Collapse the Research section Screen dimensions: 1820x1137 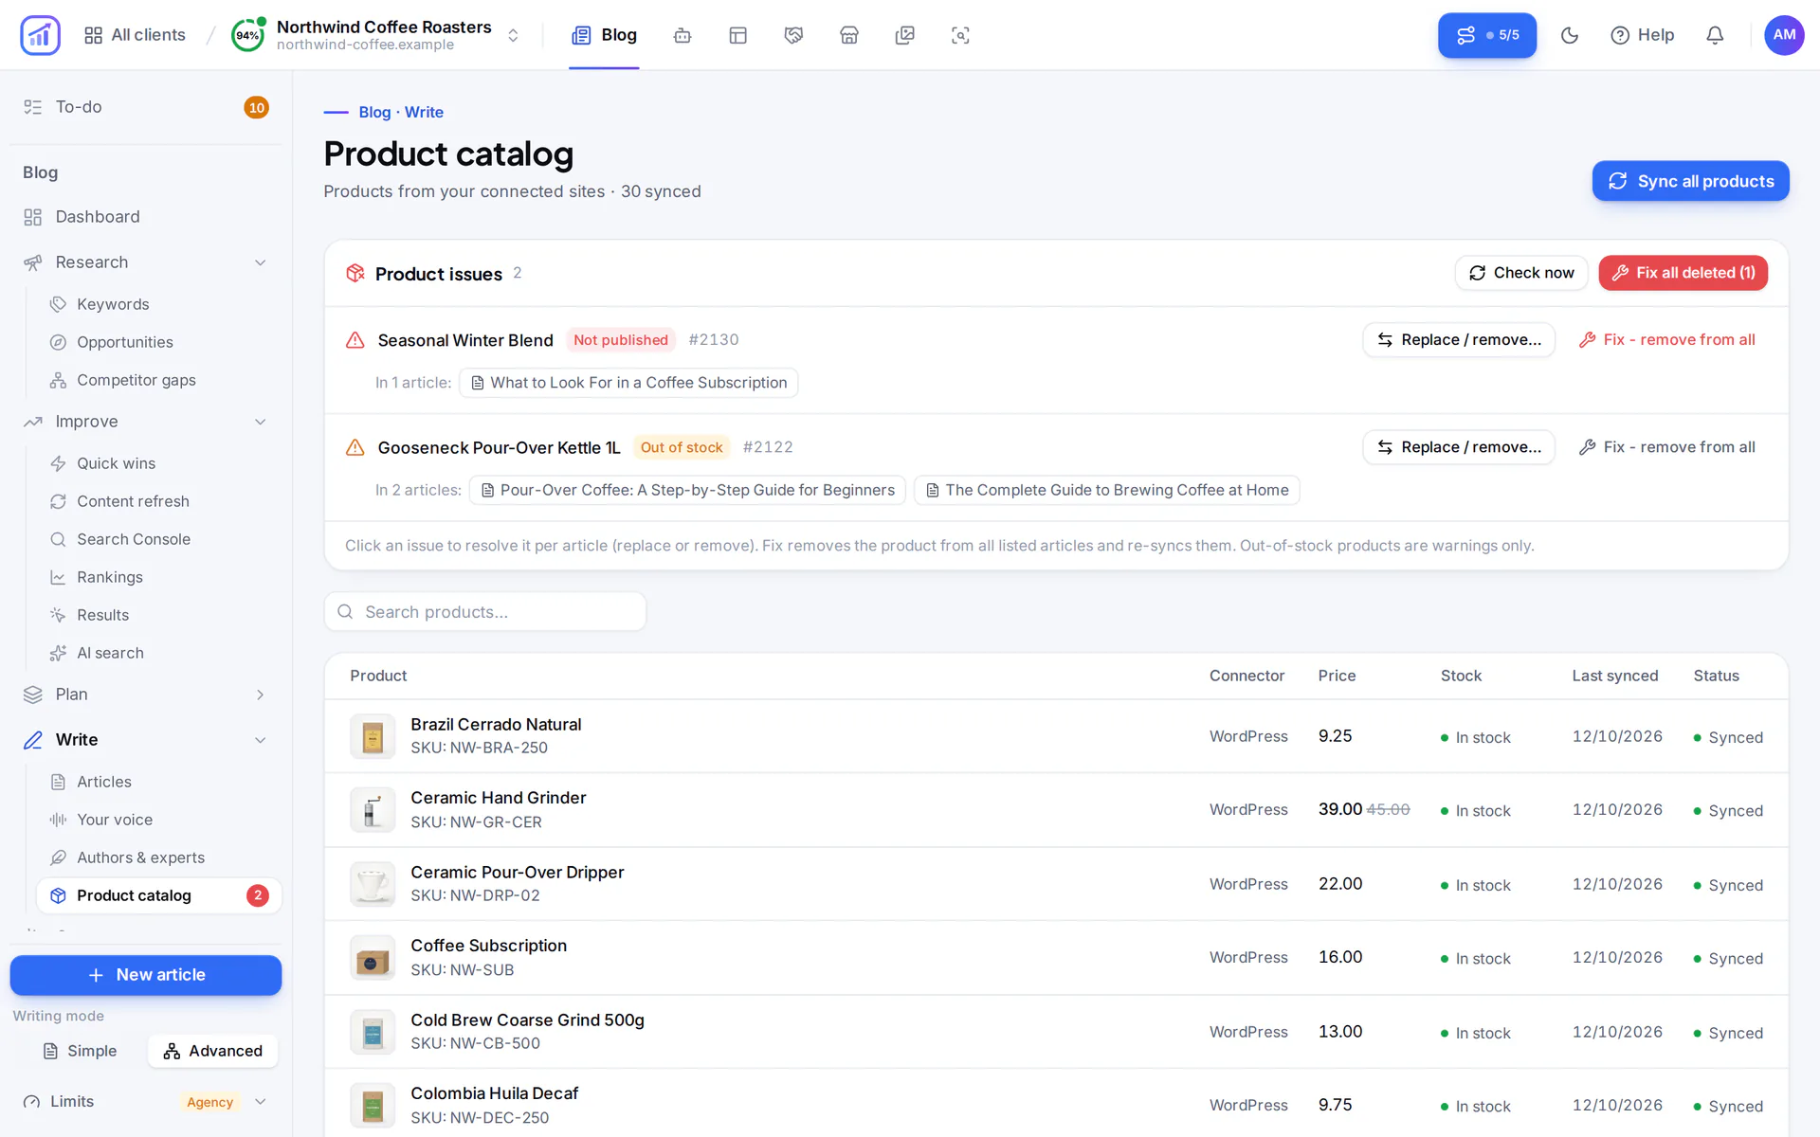tap(260, 262)
